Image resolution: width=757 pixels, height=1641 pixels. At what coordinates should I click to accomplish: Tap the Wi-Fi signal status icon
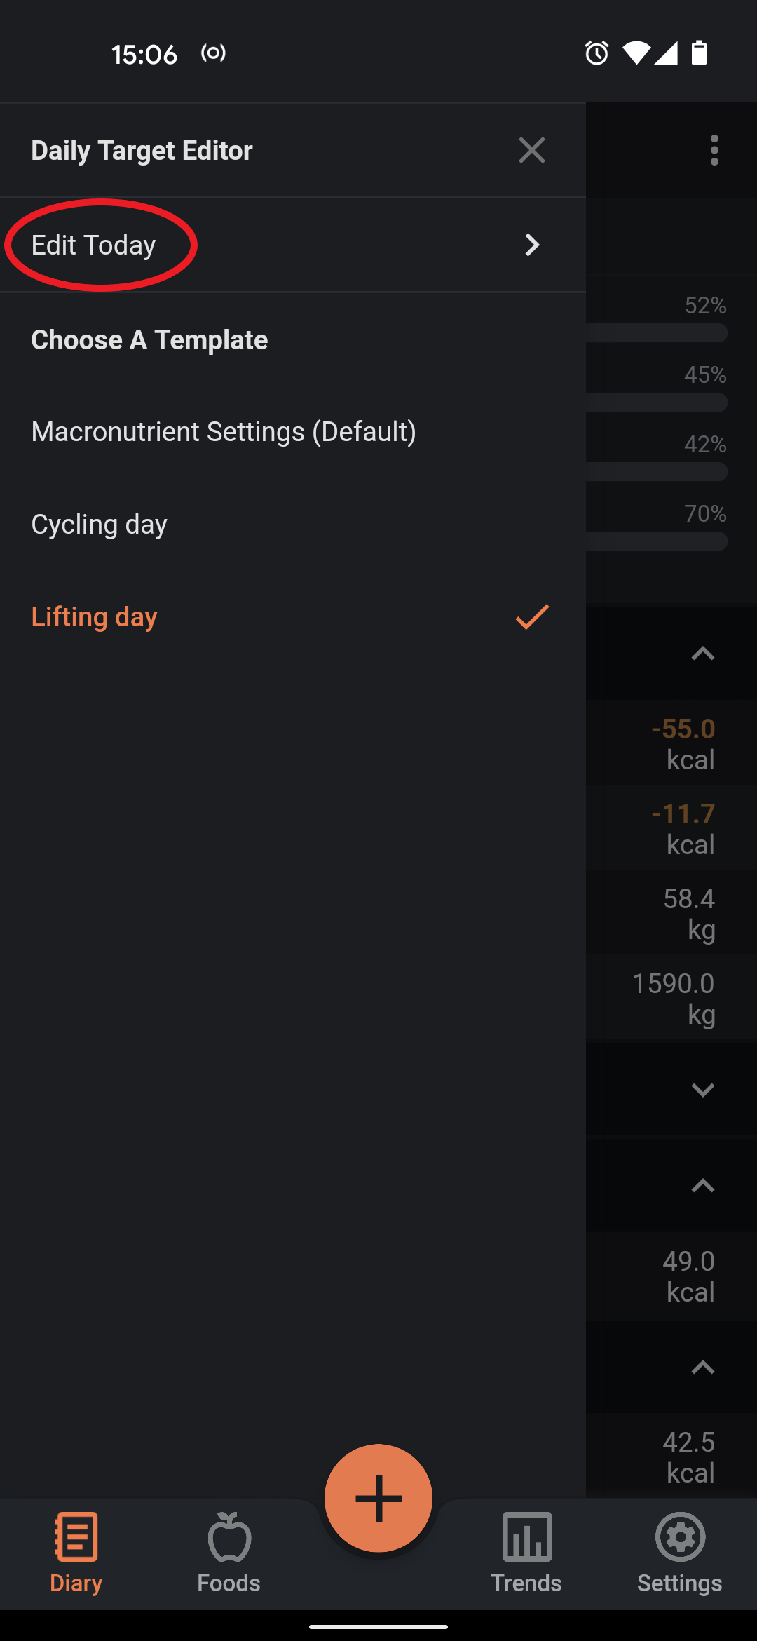click(x=636, y=53)
